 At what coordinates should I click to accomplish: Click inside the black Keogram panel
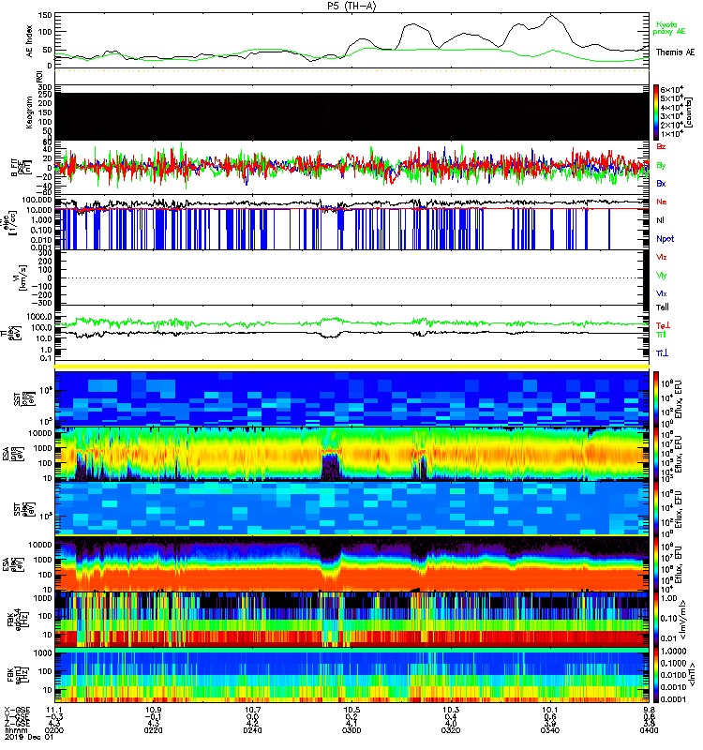coord(351,116)
